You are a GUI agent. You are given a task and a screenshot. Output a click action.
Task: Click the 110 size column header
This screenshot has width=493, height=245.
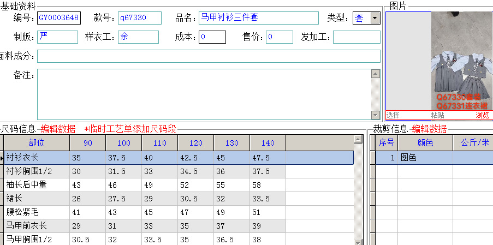coord(160,143)
